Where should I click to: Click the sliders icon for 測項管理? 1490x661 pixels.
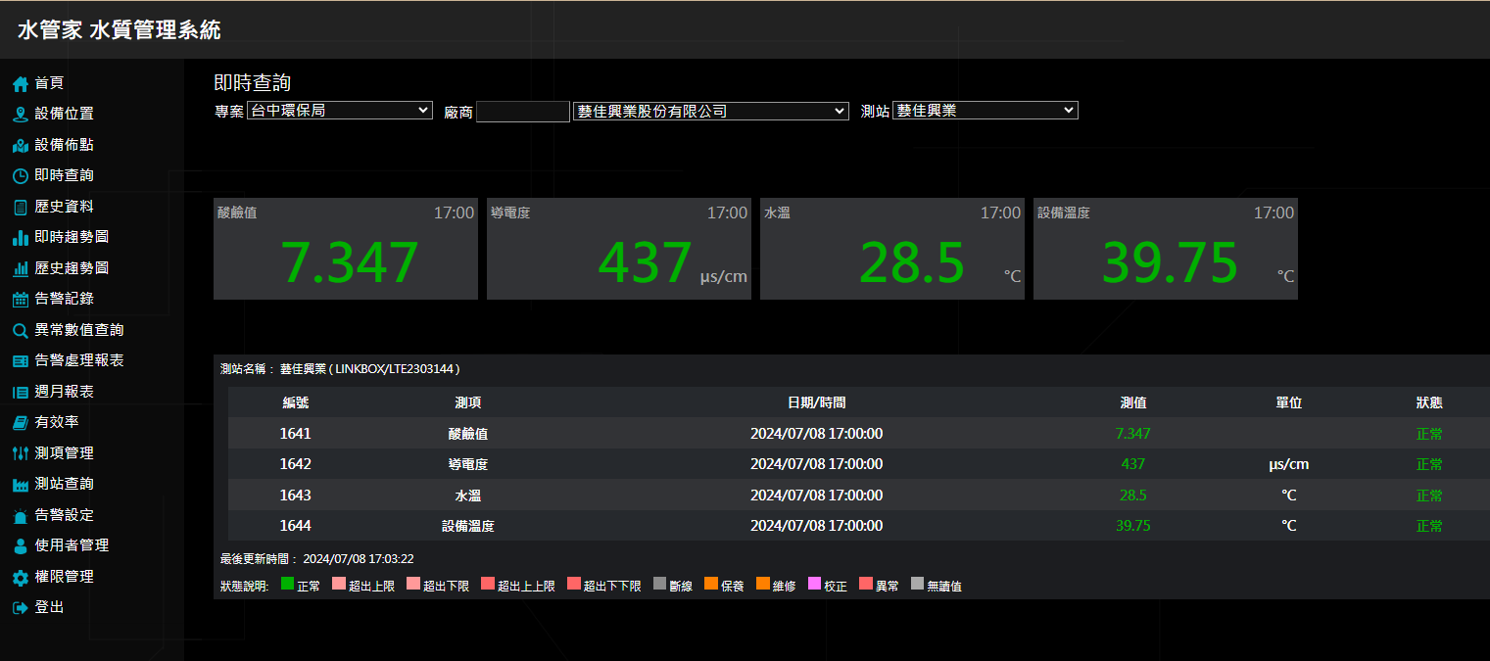coord(21,454)
